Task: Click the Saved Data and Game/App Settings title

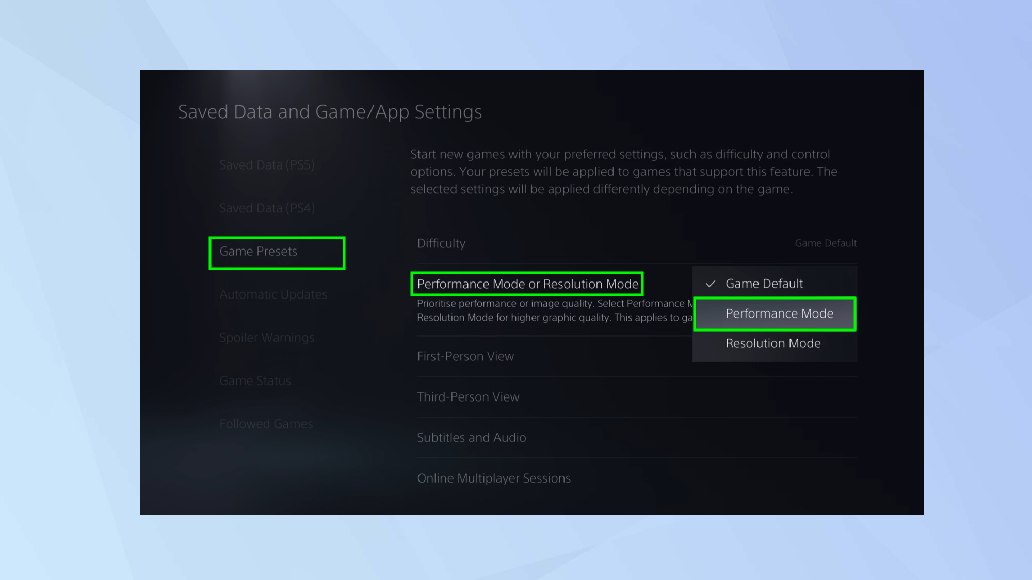Action: tap(330, 112)
